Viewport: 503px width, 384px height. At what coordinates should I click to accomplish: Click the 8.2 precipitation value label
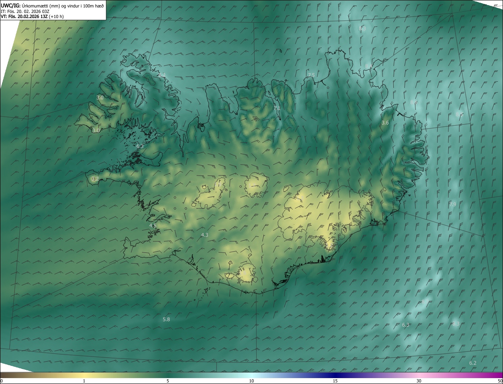click(x=162, y=75)
